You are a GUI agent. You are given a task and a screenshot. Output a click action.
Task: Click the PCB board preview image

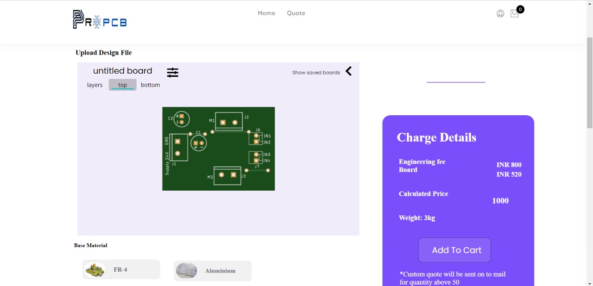[x=219, y=149]
